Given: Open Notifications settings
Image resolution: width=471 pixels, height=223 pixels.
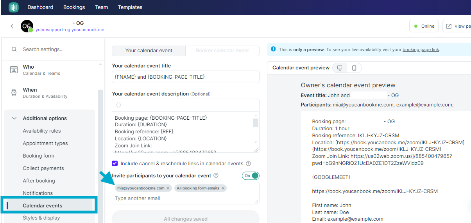Looking at the screenshot, I should (38, 193).
